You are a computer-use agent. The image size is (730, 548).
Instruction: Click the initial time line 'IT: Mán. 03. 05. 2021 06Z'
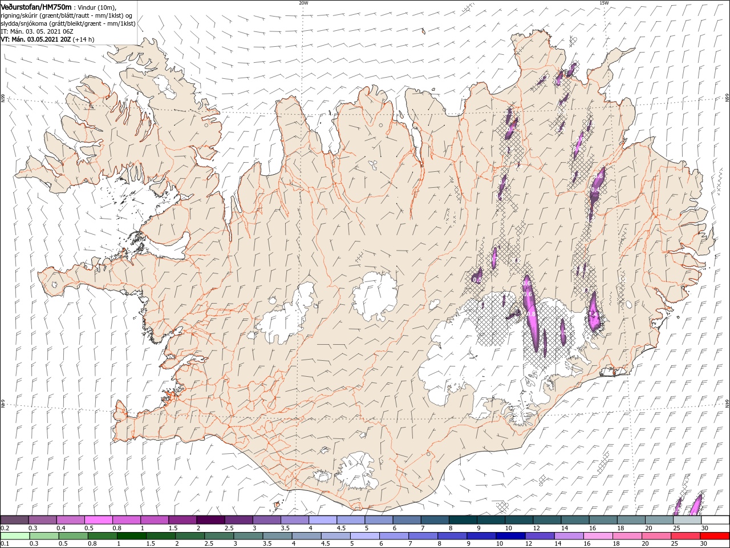pos(36,31)
